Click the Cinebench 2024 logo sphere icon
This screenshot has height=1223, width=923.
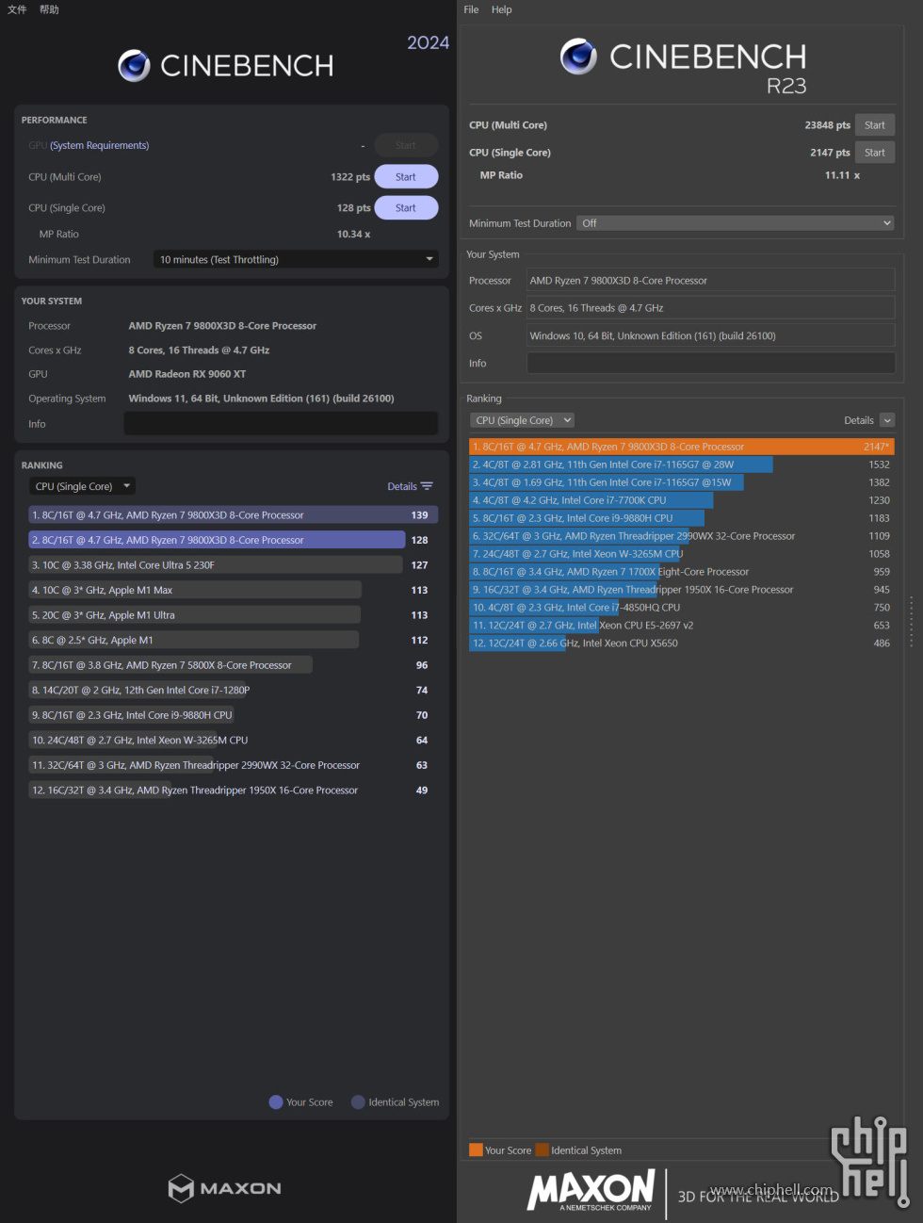point(134,66)
